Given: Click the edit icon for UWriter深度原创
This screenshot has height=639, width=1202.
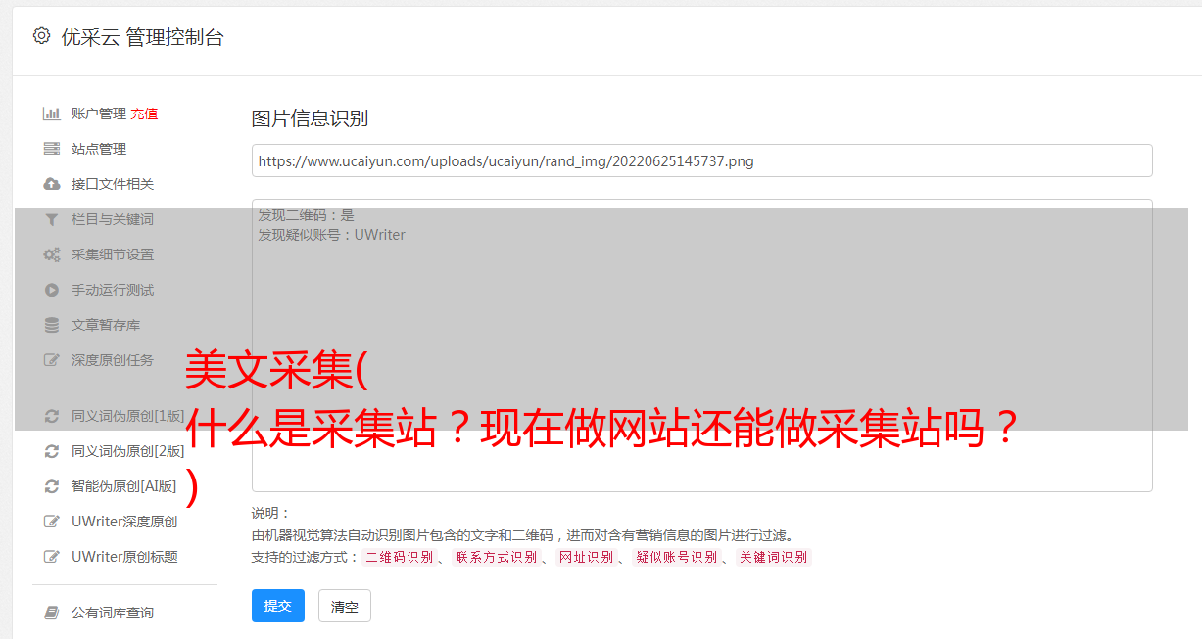Looking at the screenshot, I should [x=52, y=522].
